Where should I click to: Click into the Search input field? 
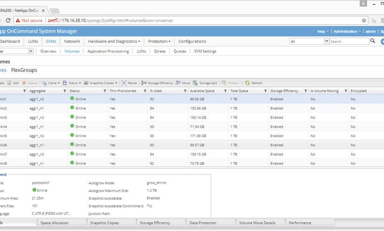point(349,41)
